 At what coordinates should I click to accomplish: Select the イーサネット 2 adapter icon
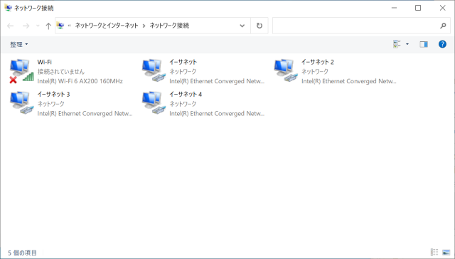(286, 71)
